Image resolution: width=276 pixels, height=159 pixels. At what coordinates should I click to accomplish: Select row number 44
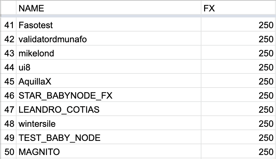pos(9,67)
